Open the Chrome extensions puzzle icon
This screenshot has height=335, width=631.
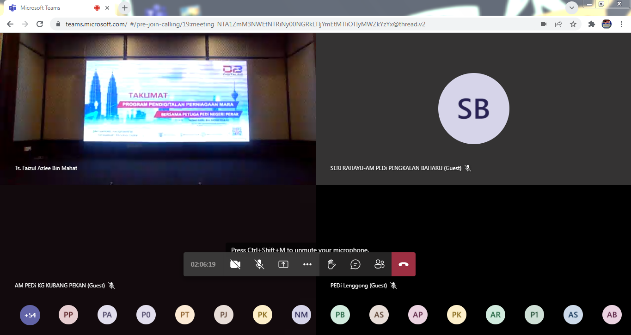pyautogui.click(x=591, y=24)
